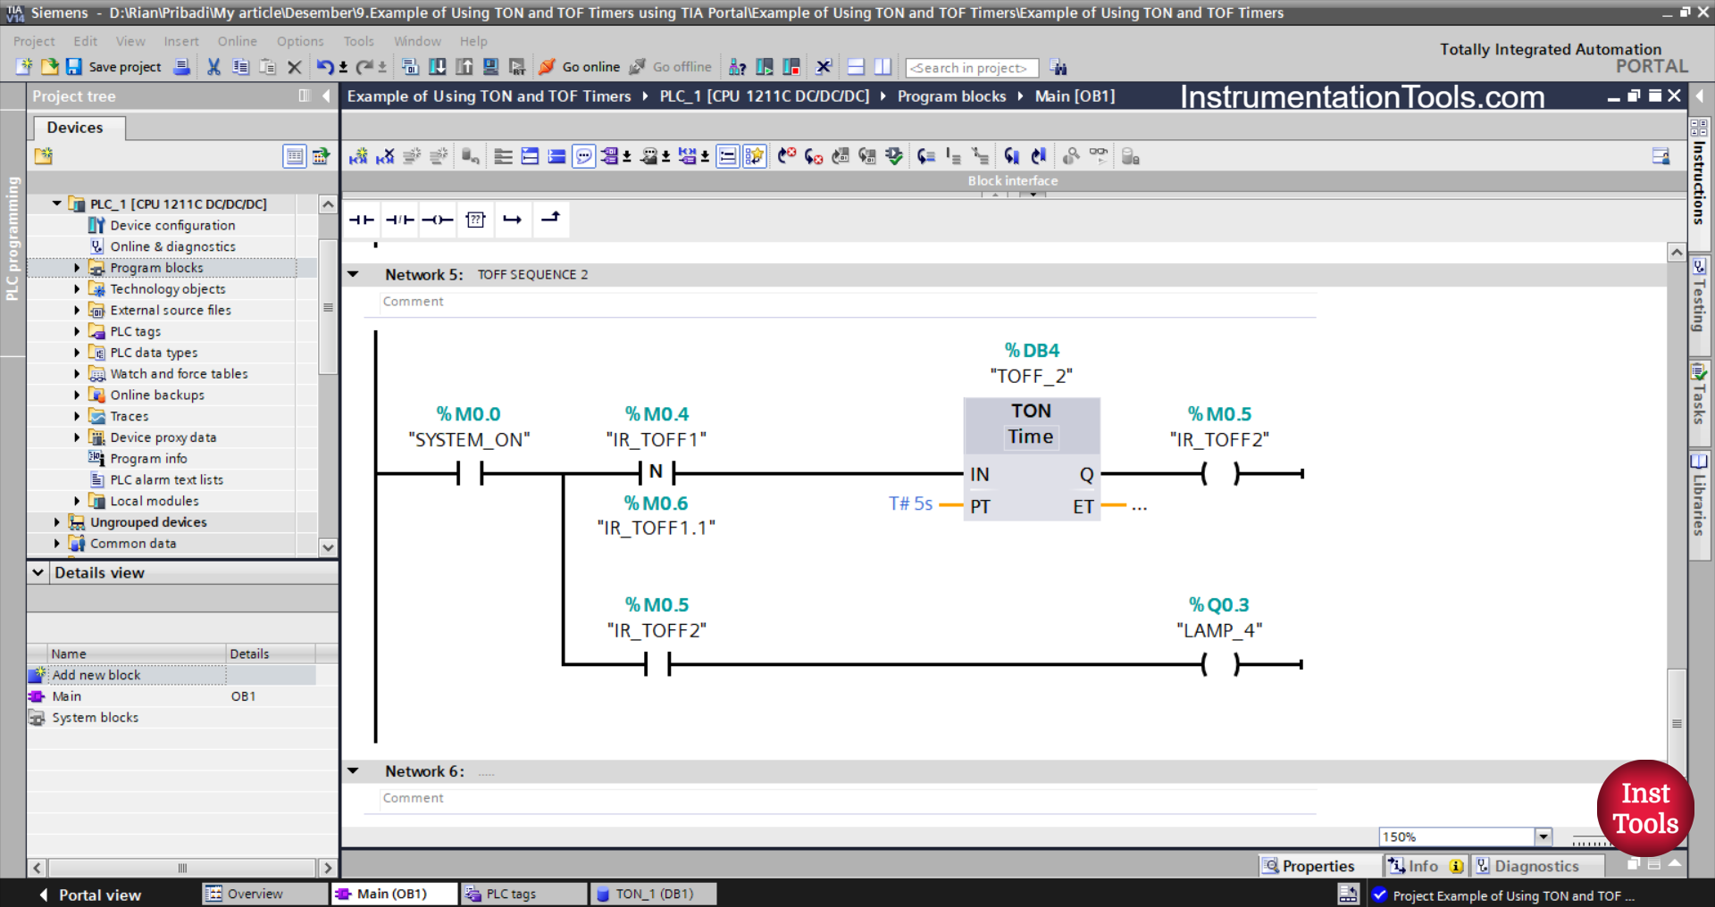Viewport: 1715px width, 907px height.
Task: Click the Save project icon
Action: 74,67
